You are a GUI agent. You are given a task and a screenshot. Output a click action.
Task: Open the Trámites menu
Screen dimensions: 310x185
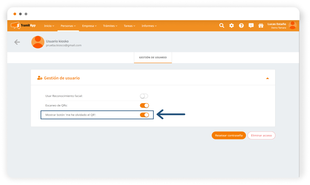click(x=110, y=26)
